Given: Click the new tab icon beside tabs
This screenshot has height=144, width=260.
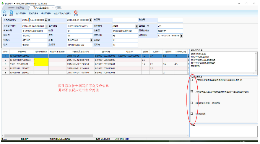Looking at the screenshot, I should (59, 7).
